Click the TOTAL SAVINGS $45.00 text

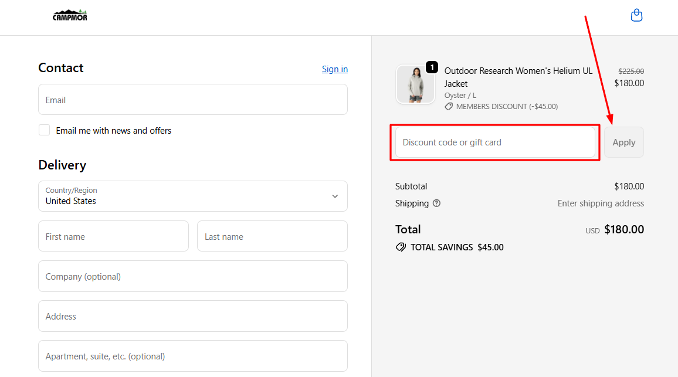[x=457, y=247]
